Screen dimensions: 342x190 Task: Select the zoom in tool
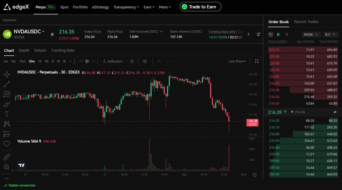7,167
